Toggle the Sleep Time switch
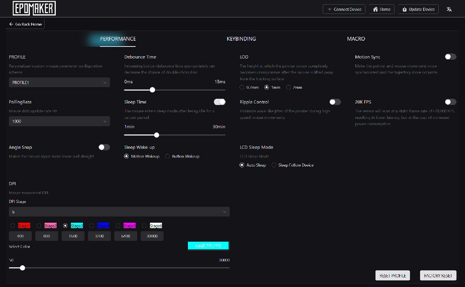 (x=220, y=102)
